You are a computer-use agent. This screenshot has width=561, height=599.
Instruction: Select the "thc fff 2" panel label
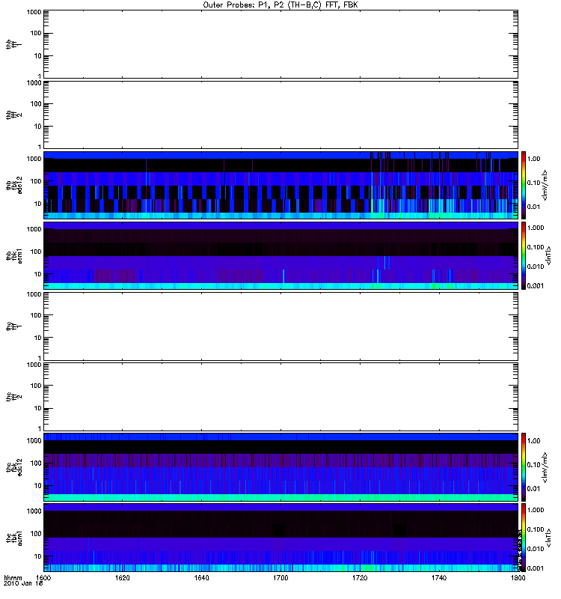click(13, 397)
